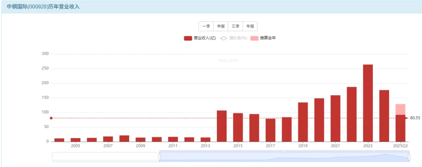Click the 2015 revenue bar
422x167 pixels.
[238, 128]
